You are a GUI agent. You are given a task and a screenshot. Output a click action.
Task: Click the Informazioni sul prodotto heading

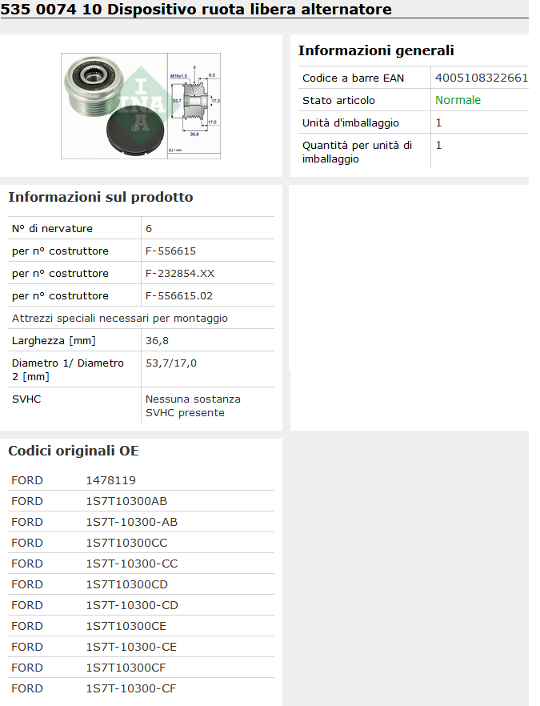pyautogui.click(x=100, y=197)
